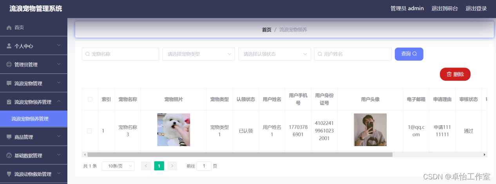This screenshot has height=184, width=496.
Task: Click the 审核状态 column header
Action: point(469,99)
